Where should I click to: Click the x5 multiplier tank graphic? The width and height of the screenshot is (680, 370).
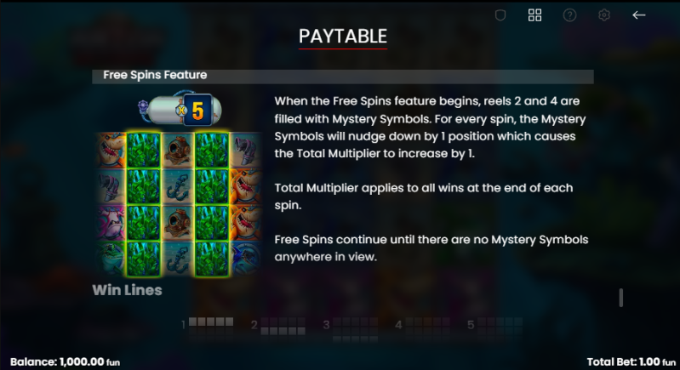click(180, 109)
